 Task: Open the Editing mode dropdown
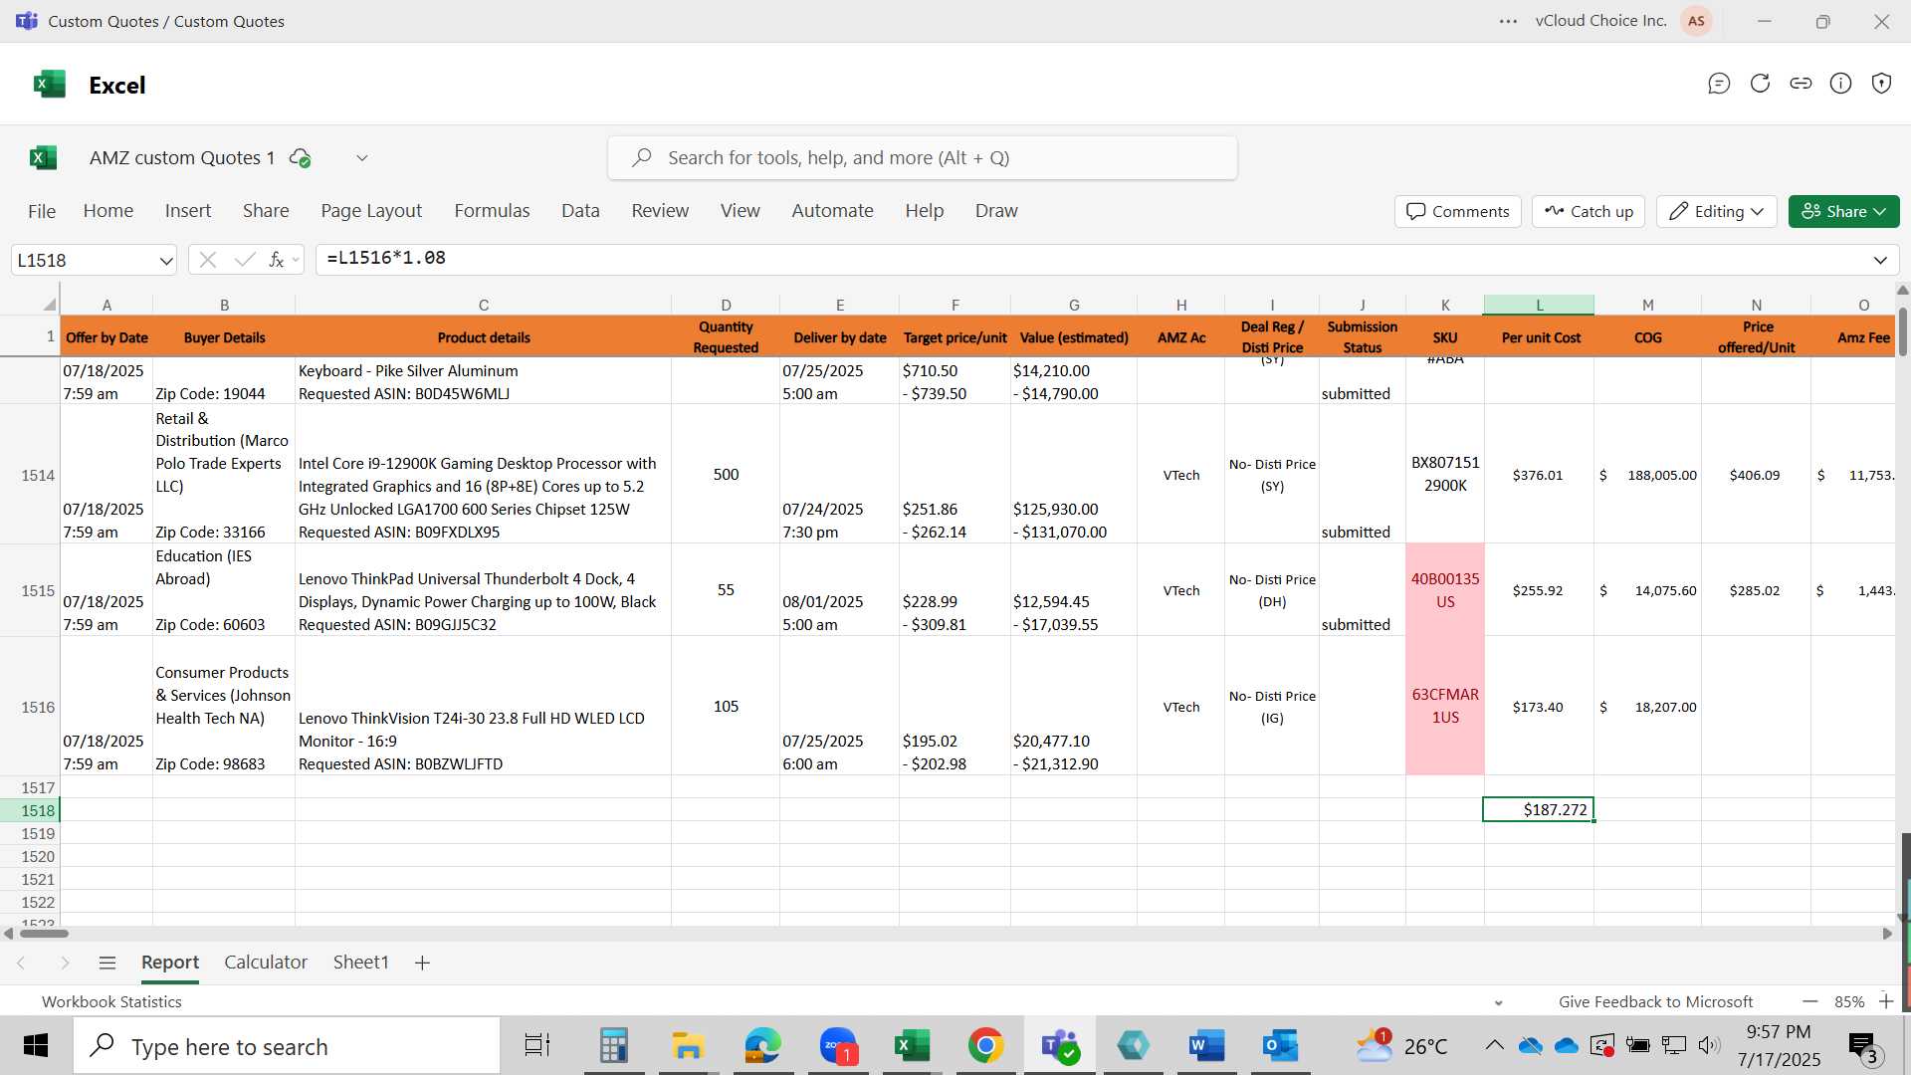(x=1717, y=211)
